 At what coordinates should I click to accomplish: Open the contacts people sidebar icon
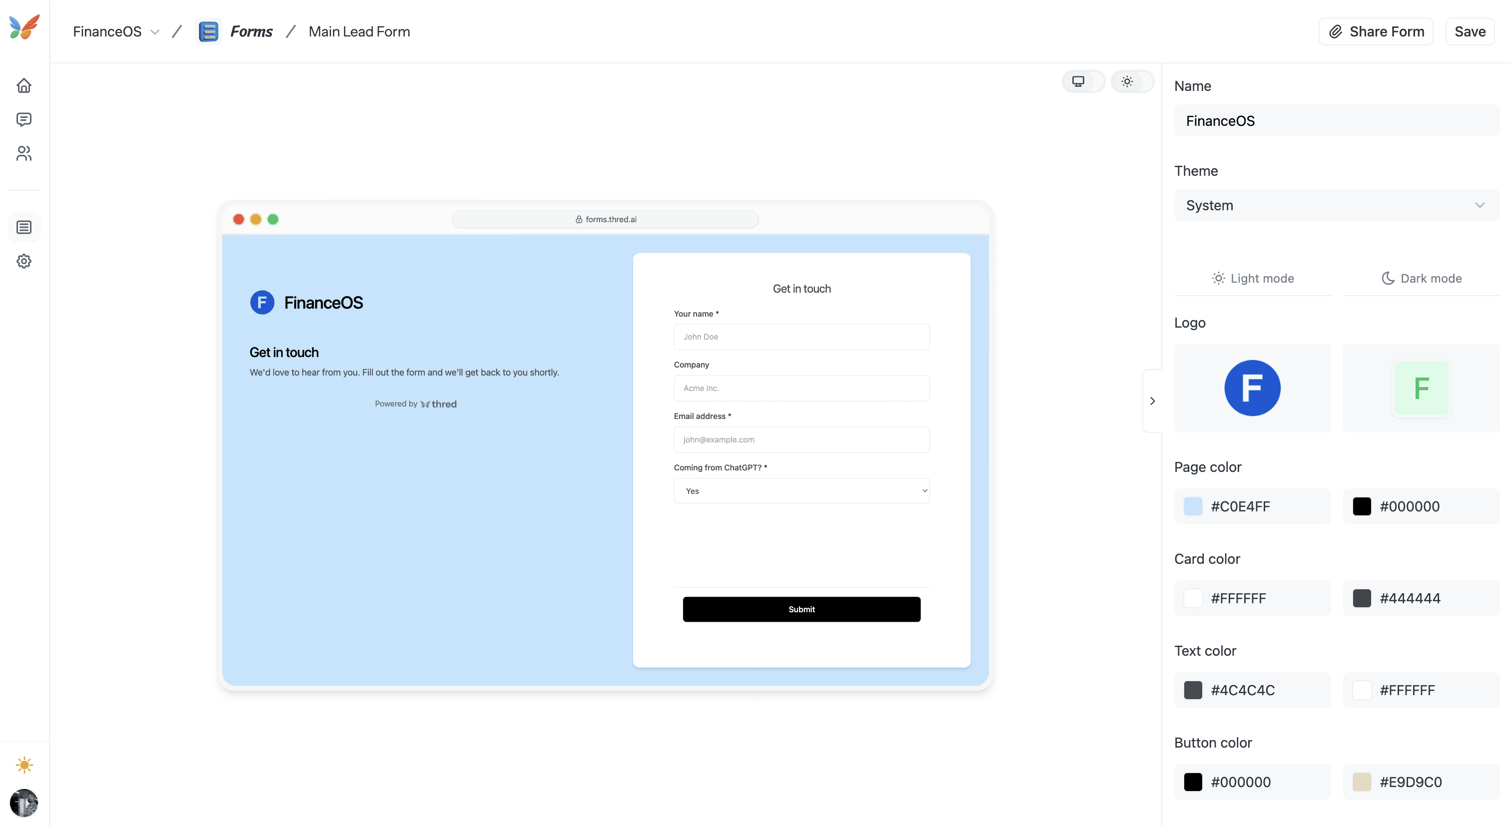tap(24, 154)
